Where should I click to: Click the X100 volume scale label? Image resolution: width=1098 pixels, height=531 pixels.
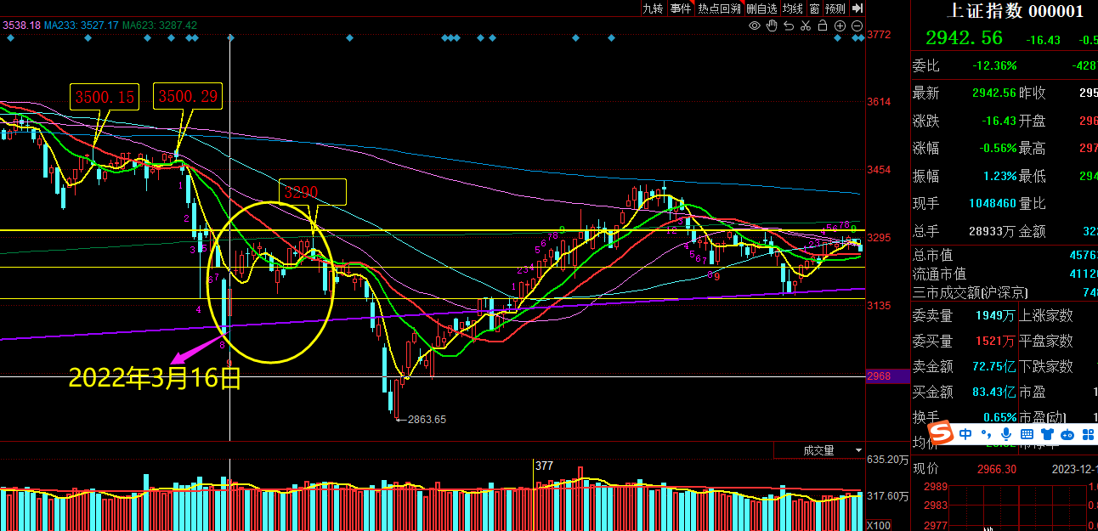tap(880, 525)
